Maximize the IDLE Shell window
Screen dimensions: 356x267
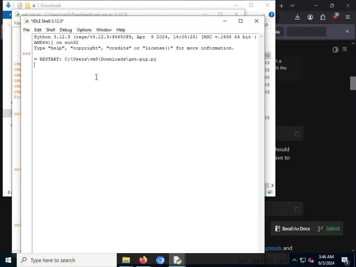click(241, 21)
